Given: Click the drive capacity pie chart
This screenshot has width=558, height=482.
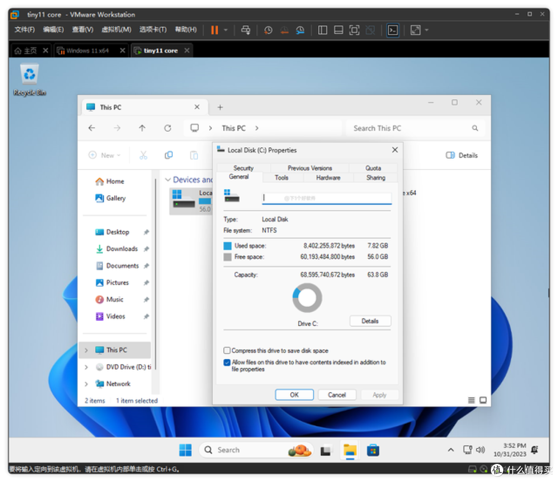Looking at the screenshot, I should [x=307, y=297].
